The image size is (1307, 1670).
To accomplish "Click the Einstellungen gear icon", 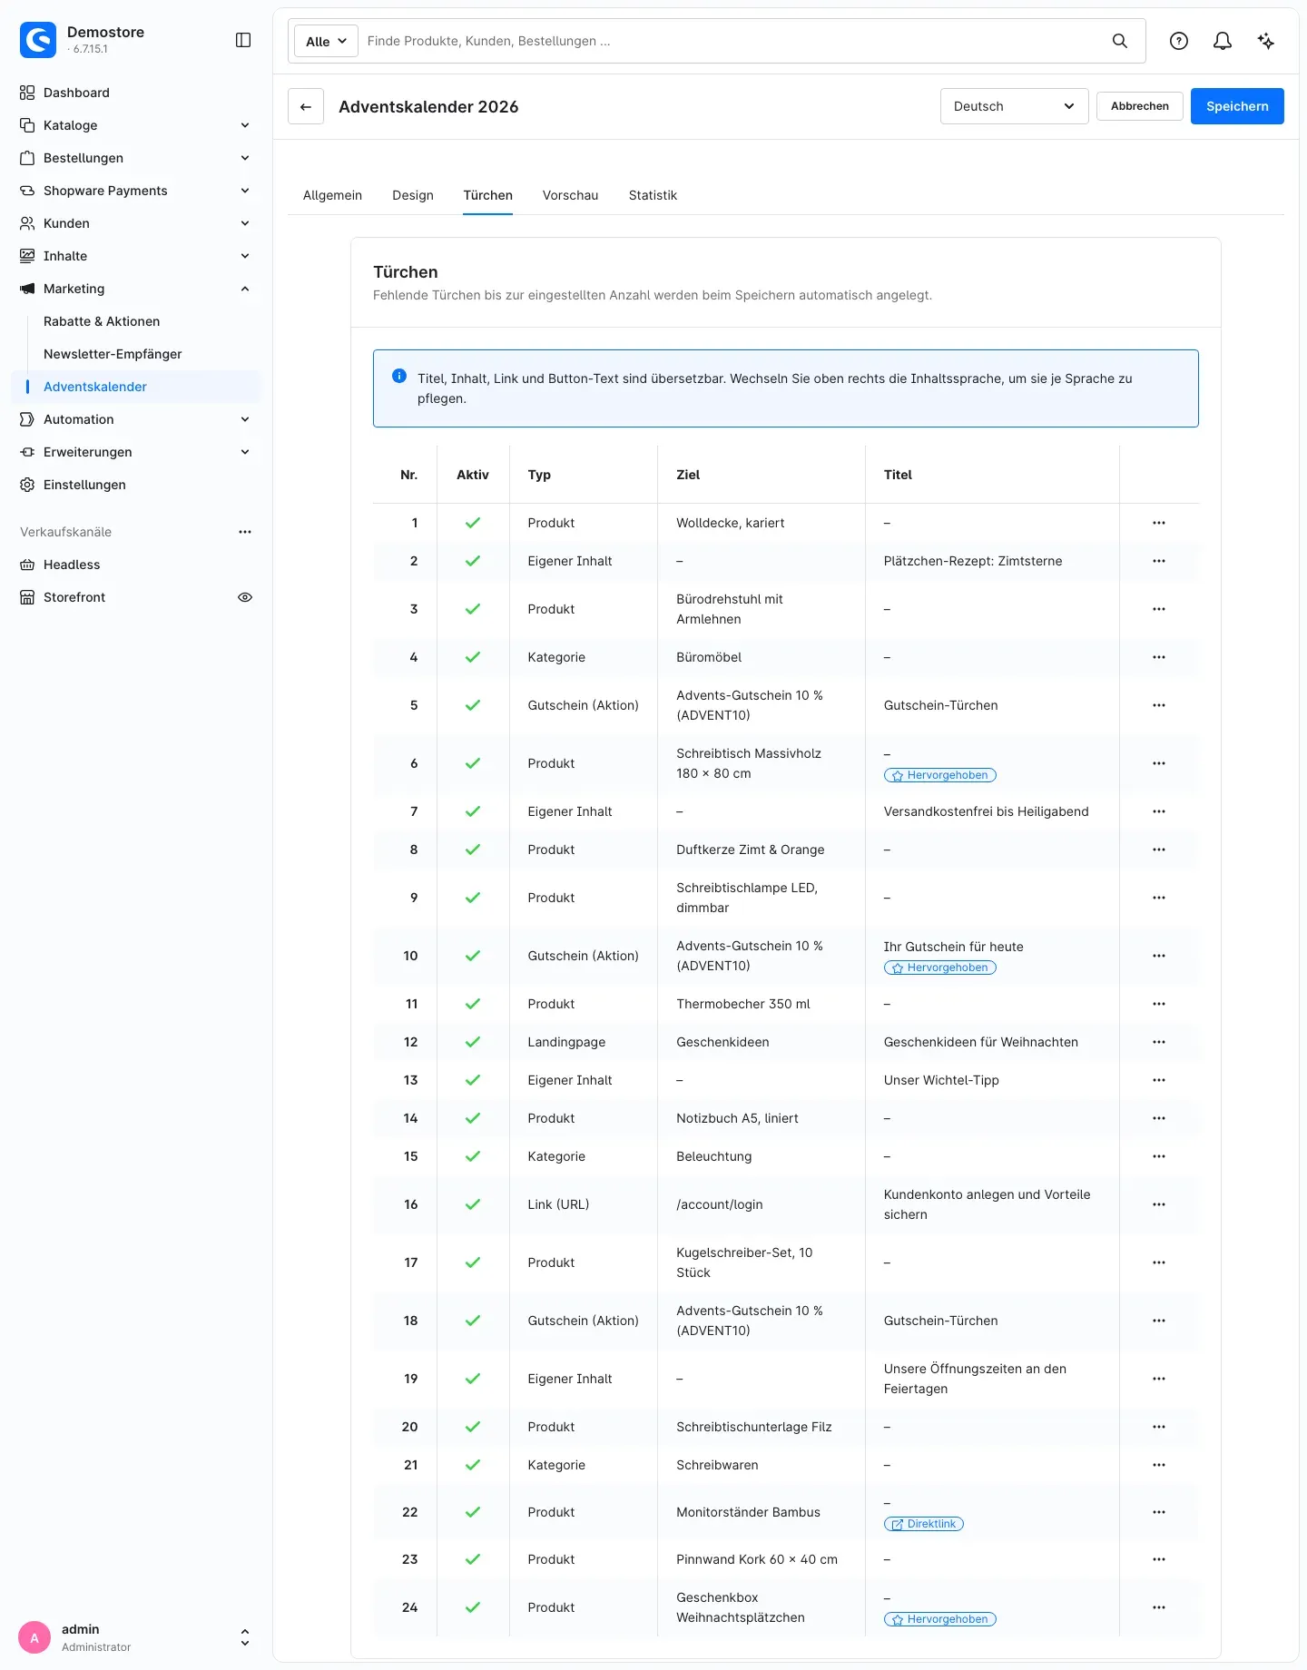I will coord(27,485).
